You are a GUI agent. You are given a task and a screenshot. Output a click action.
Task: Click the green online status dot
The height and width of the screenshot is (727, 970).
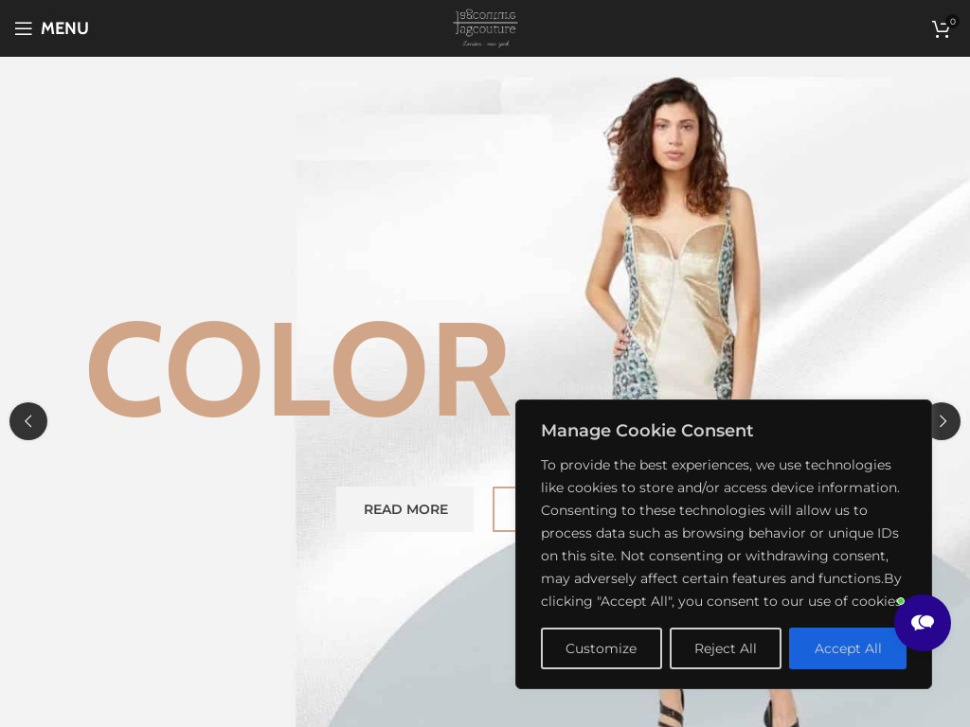click(x=901, y=601)
